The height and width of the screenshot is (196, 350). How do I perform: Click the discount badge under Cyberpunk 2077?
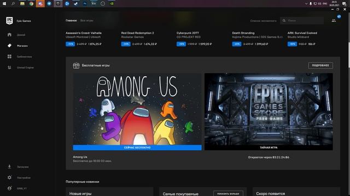[181, 44]
